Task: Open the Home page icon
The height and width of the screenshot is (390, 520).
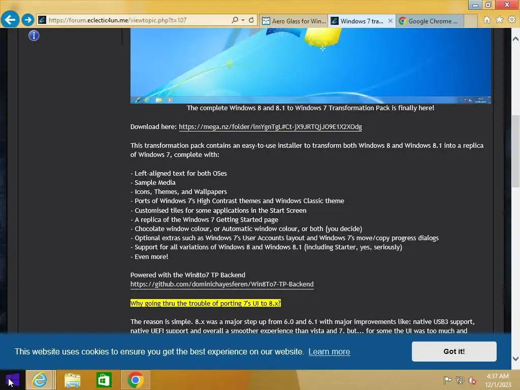Action: 487,20
